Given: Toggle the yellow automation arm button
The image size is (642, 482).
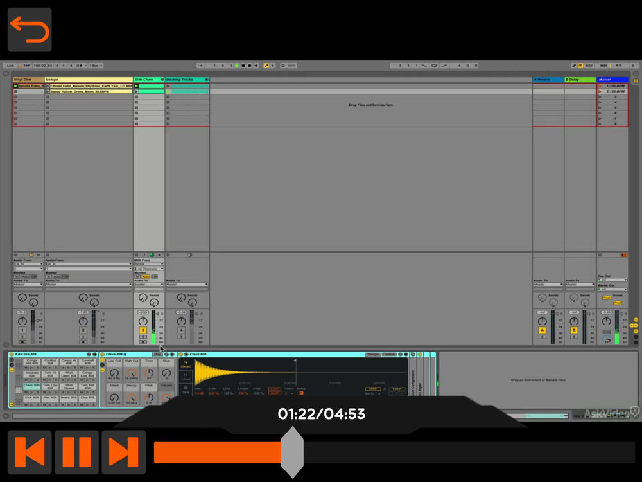Looking at the screenshot, I should coord(266,66).
